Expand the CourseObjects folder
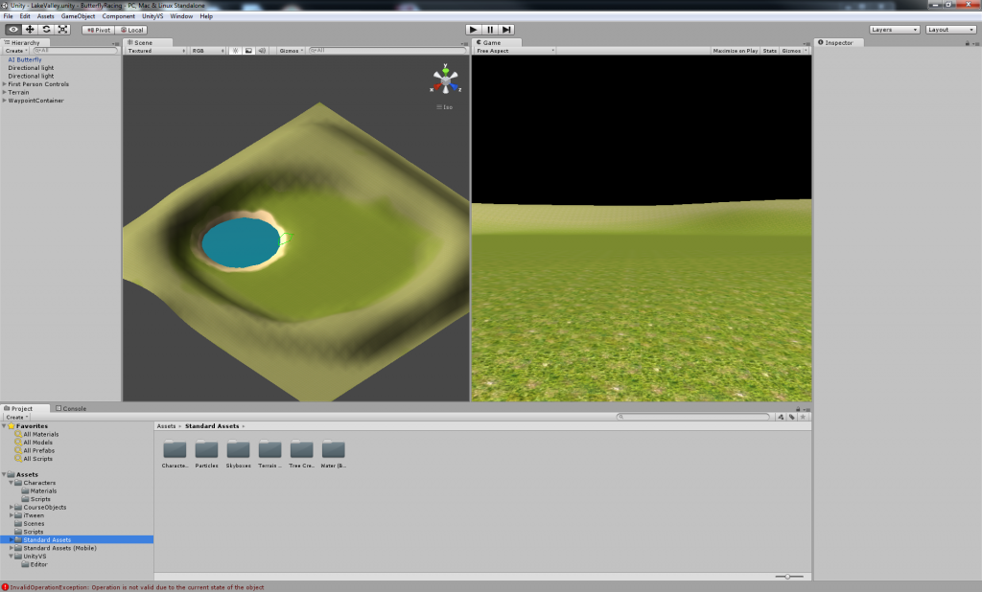The width and height of the screenshot is (982, 592). click(x=12, y=508)
